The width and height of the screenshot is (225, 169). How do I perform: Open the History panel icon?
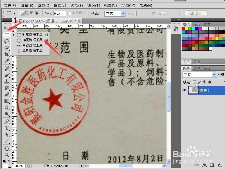tap(176, 29)
